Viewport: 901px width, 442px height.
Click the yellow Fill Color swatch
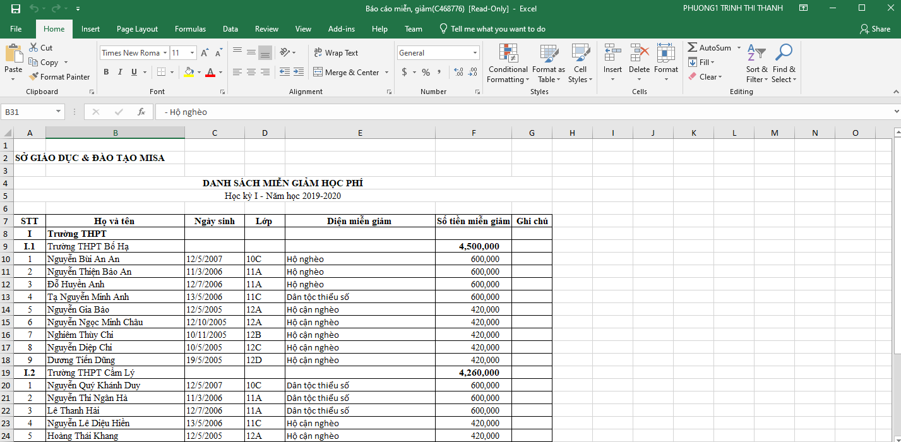(x=189, y=73)
